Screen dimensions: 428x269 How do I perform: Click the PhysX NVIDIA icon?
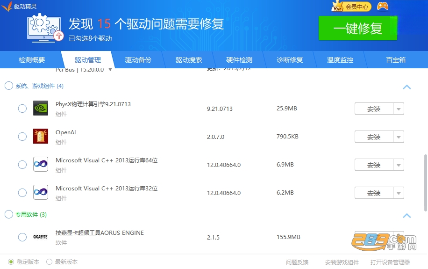(x=41, y=108)
